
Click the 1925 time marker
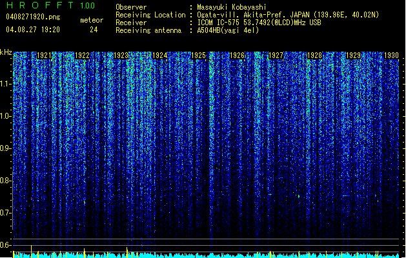tap(198, 55)
